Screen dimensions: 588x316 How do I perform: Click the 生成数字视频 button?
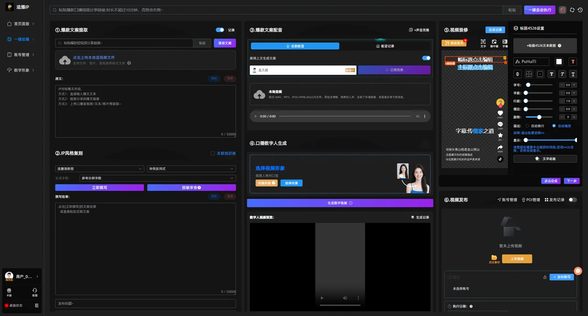point(340,203)
